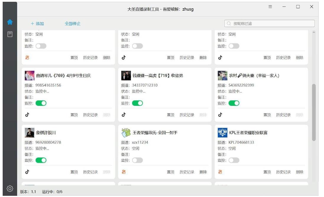324x197 pixels.
Task: Delete the KPL王者荣耀职业联赛 card
Action: pos(299,172)
